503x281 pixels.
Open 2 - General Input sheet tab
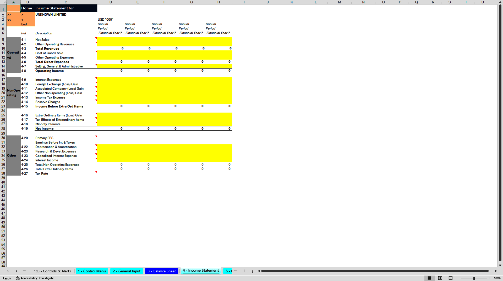click(x=127, y=271)
